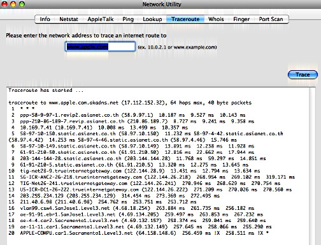Screen dimensions: 321x245
Task: Click hop 14 203.255.234.129 line
Action: [114, 196]
